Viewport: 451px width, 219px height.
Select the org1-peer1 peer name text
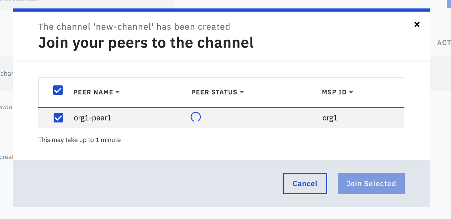coord(92,118)
